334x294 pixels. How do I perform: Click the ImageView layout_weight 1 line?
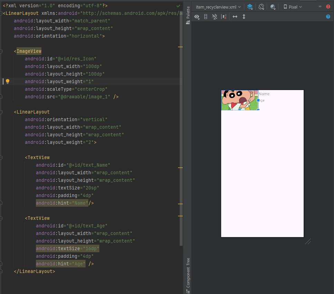coord(59,81)
